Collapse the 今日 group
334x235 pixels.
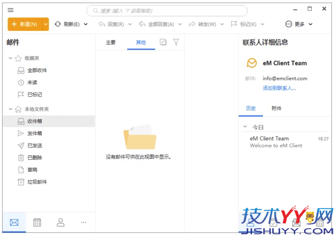[245, 127]
